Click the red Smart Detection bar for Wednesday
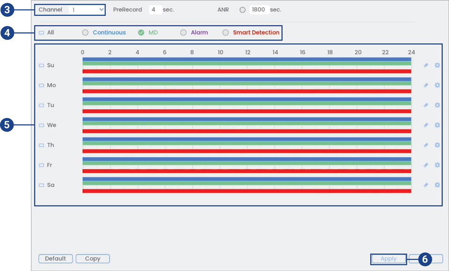The image size is (449, 271). [247, 131]
